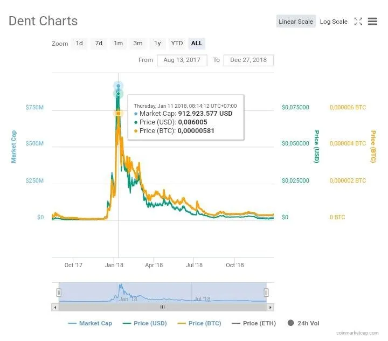Grab the right navigator range handle
Image resolution: width=388 pixels, height=341 pixels.
tap(266, 293)
